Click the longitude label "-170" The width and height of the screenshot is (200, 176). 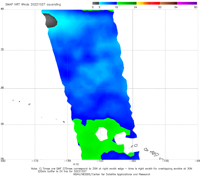point(67,161)
